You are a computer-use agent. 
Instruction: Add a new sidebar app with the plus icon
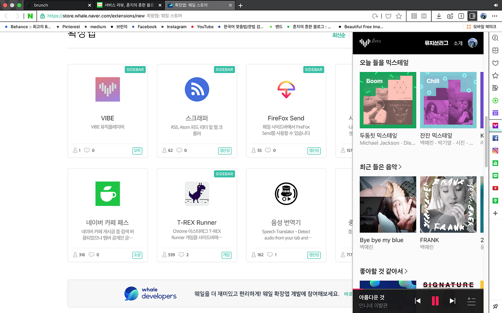(495, 213)
